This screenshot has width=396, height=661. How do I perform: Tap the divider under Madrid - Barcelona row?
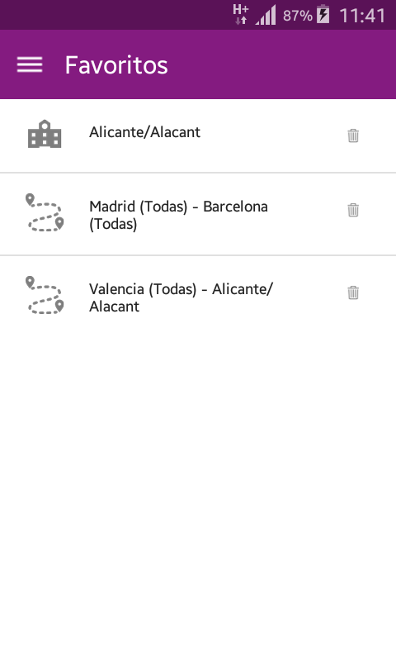198,255
